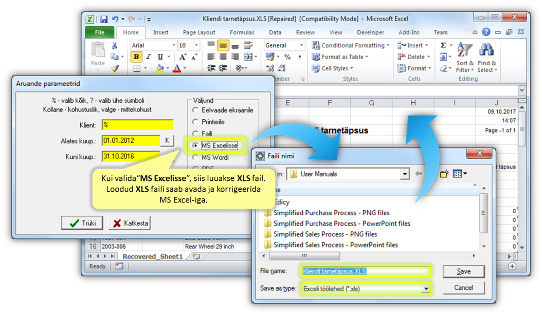Click the Merge & Center icon
Screen dimensions: 542x315
click(248, 57)
